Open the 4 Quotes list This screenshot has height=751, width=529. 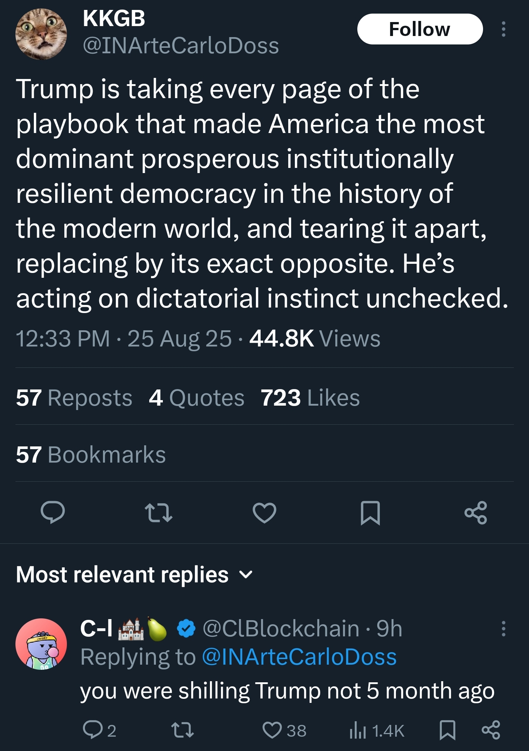coord(196,398)
